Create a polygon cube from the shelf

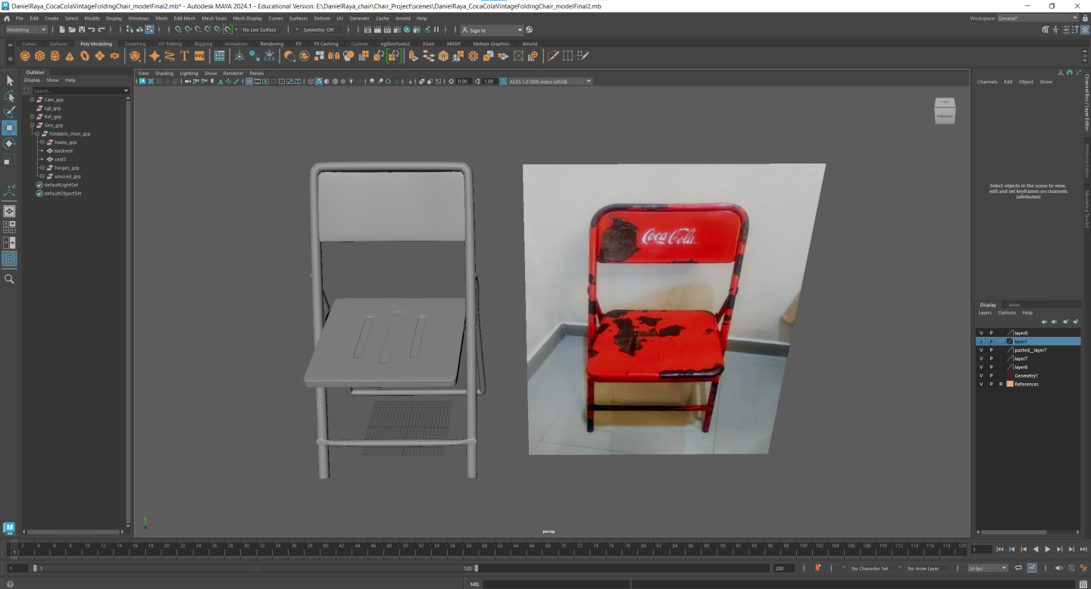[40, 56]
